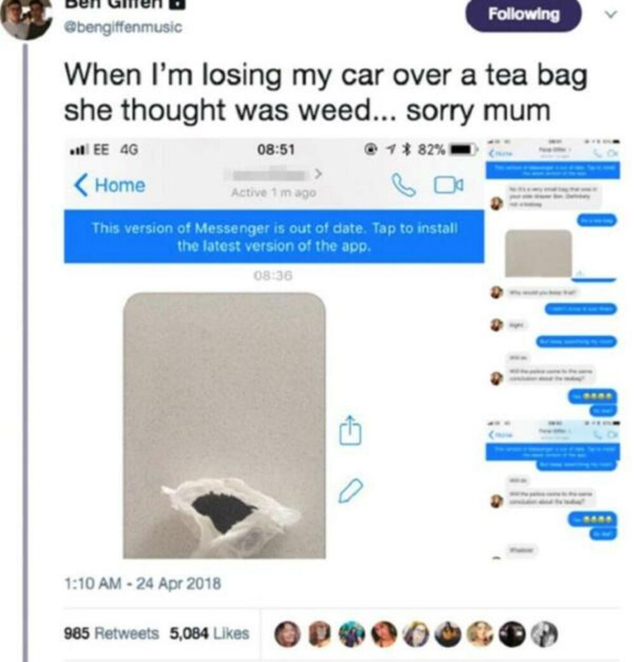The image size is (635, 662).
Task: Click the share icon beside the tea bag photo
Action: click(x=350, y=430)
